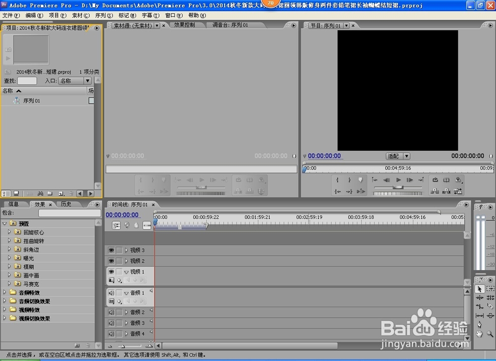496x361 pixels.
Task: Open program monitor panel flyout menu
Action: point(491,25)
